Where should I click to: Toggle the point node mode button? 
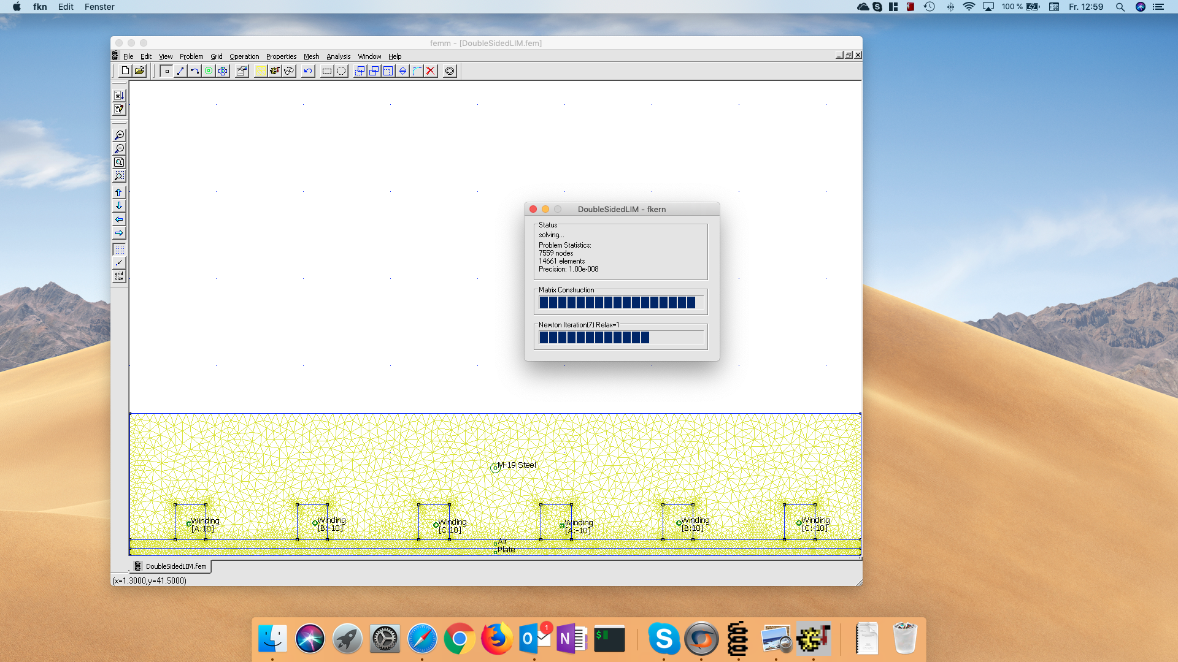pos(166,71)
